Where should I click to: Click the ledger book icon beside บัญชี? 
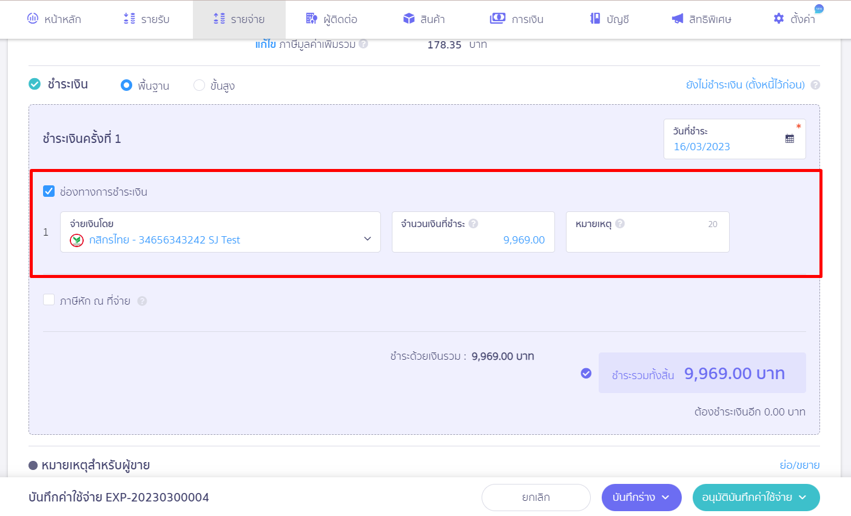coord(595,19)
